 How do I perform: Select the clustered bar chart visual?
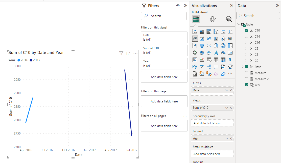(x=209, y=32)
